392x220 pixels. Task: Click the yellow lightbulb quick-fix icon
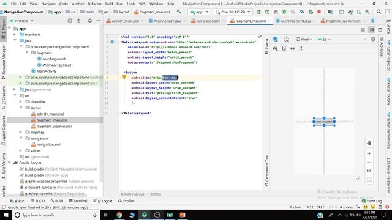coord(124,77)
